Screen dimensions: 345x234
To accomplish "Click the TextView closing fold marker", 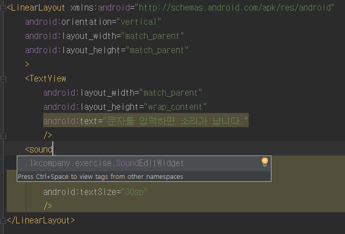I will point(3,136).
